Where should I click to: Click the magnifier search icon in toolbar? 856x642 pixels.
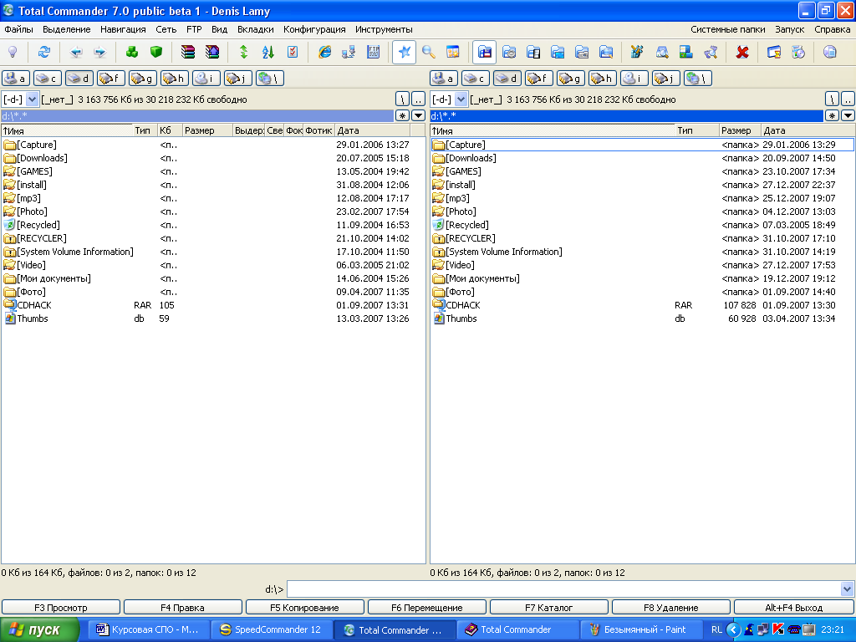429,52
